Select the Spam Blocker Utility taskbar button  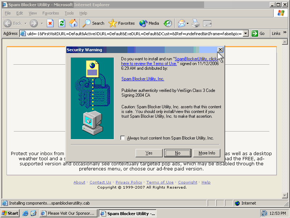click(128, 213)
